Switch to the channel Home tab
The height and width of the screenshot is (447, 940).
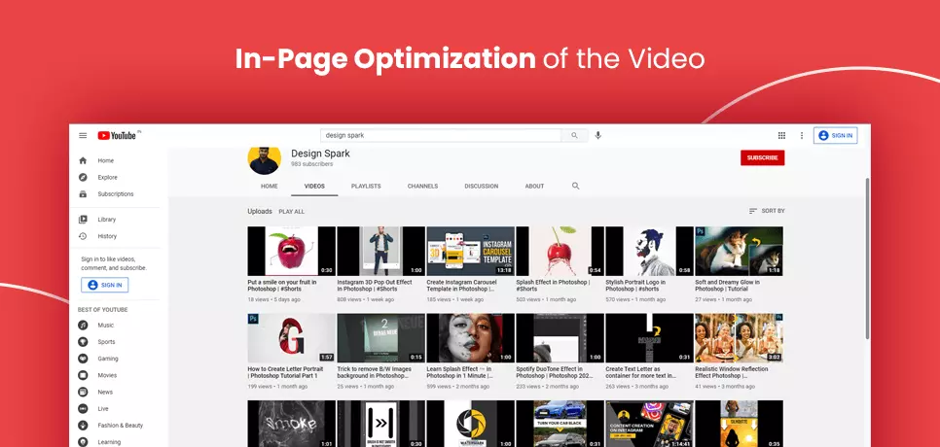tap(270, 187)
